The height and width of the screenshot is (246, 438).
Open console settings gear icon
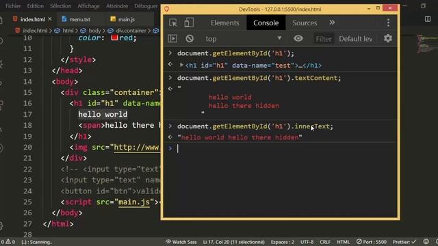click(388, 38)
